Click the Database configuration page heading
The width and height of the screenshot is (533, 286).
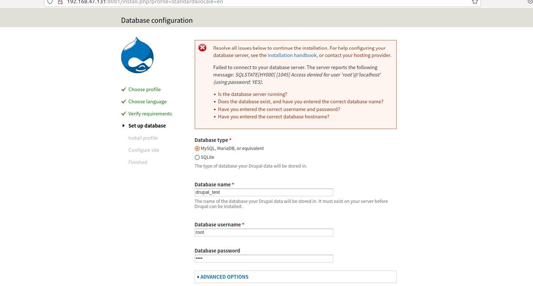coord(157,20)
